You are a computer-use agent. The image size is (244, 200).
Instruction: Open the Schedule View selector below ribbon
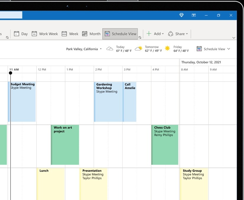(x=213, y=49)
